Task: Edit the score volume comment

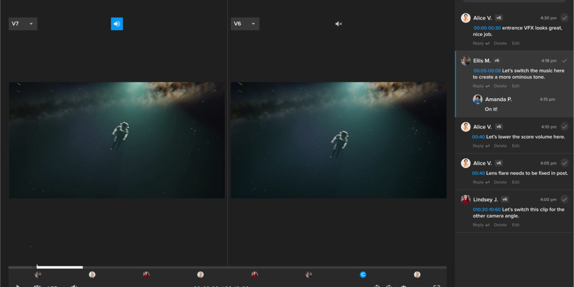Action: tap(516, 146)
